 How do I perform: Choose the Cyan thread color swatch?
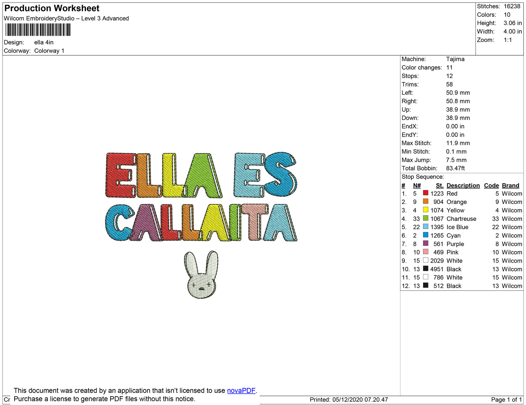425,235
